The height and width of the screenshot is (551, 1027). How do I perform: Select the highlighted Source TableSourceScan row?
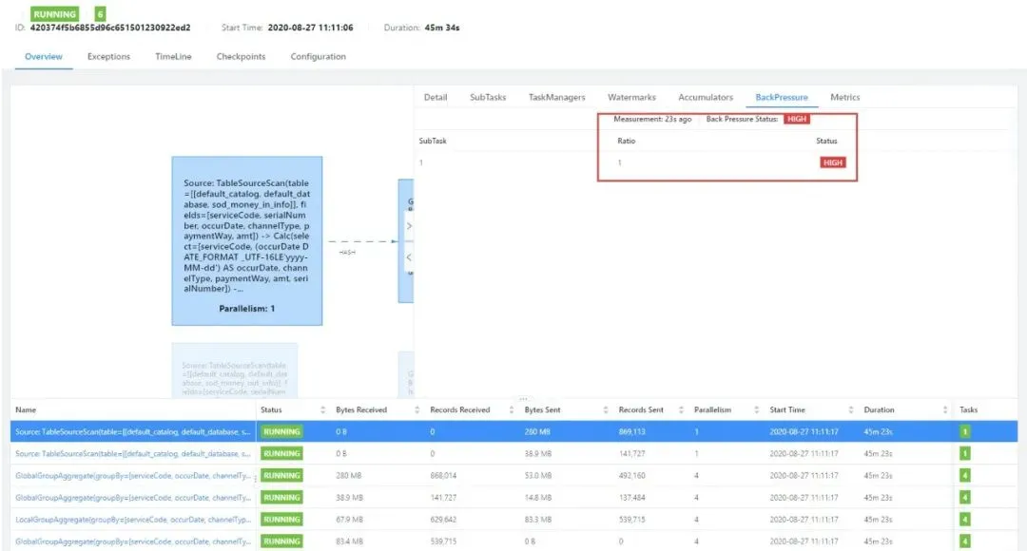(514, 432)
